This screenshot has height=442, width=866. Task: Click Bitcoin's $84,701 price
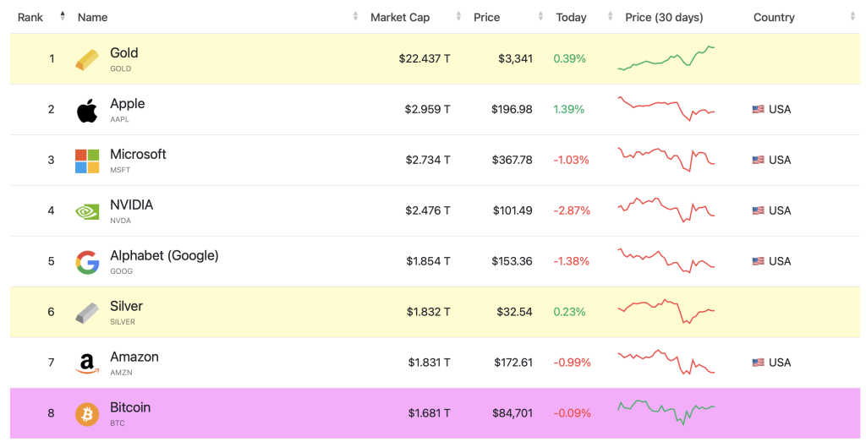pos(512,412)
